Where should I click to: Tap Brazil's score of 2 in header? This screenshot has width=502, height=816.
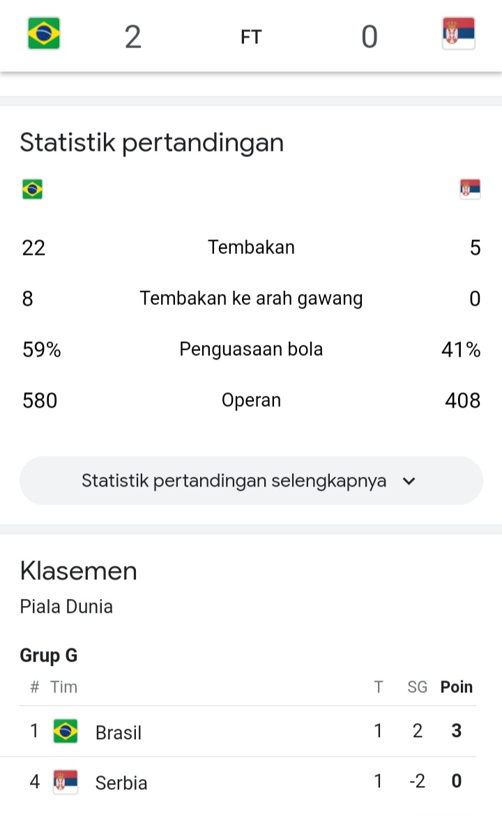coord(133,37)
